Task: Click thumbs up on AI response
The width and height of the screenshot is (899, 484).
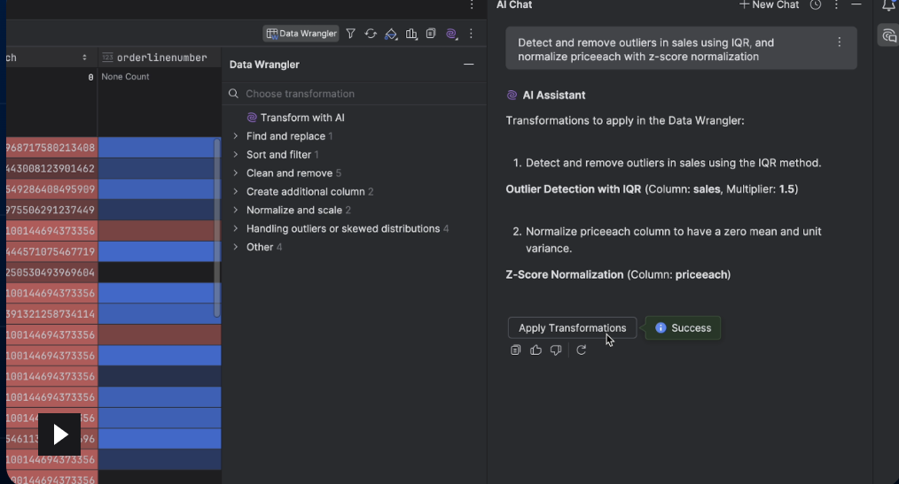Action: pos(535,350)
